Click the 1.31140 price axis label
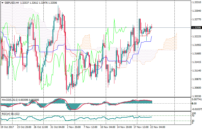Viewport: 202px width, 130px height. coord(196,71)
